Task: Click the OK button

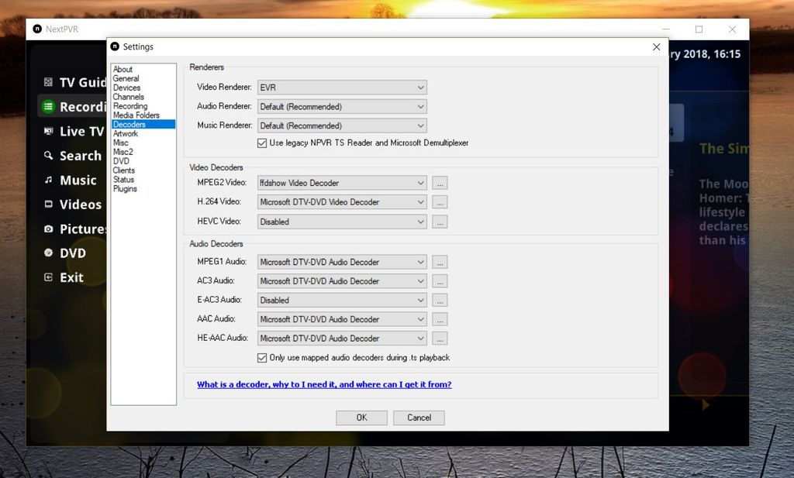Action: click(x=361, y=418)
